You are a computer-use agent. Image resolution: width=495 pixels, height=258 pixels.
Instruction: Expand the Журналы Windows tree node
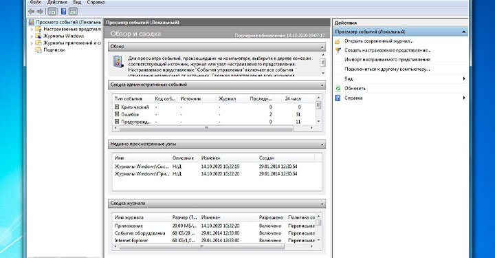[x=32, y=36]
